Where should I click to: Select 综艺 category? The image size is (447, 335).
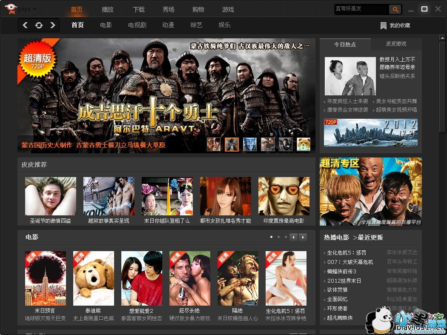[196, 25]
